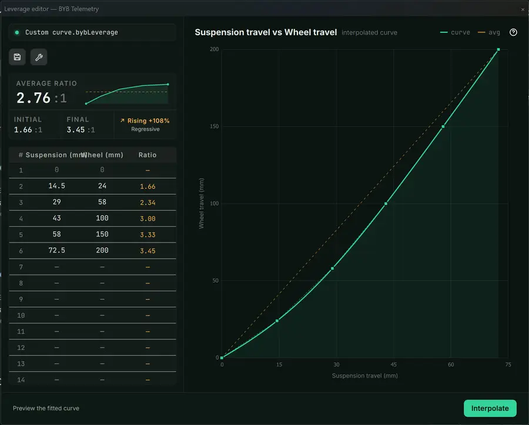Click the ratio value 3.45 in table
This screenshot has height=425, width=529.
point(148,251)
